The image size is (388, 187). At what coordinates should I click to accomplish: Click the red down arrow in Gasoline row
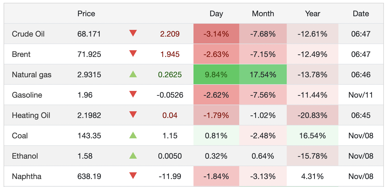pos(133,94)
